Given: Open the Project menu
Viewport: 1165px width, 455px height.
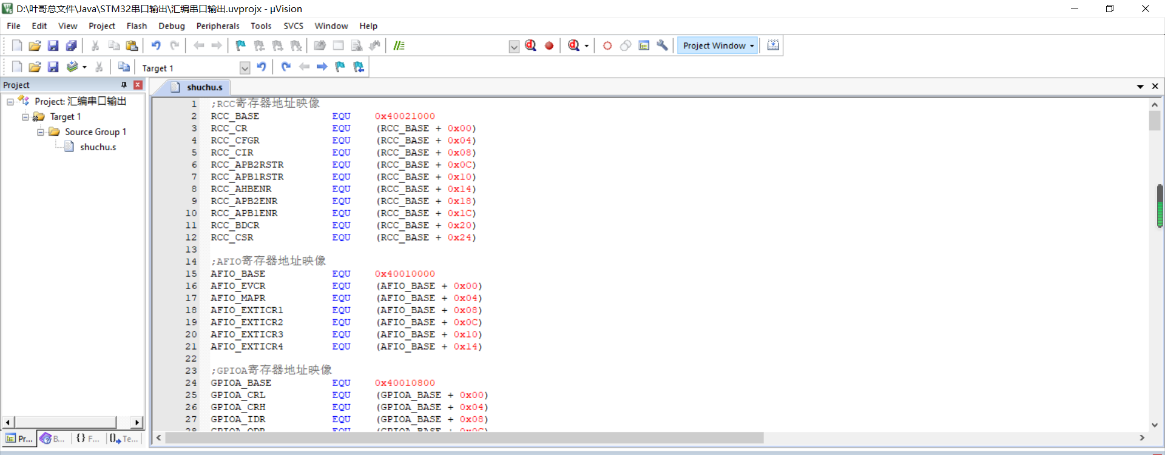Looking at the screenshot, I should click(102, 26).
